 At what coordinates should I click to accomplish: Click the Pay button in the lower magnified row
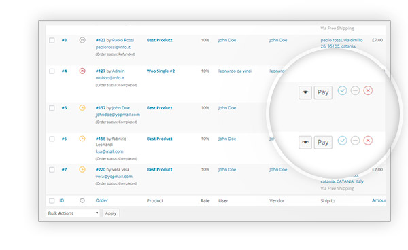click(323, 142)
